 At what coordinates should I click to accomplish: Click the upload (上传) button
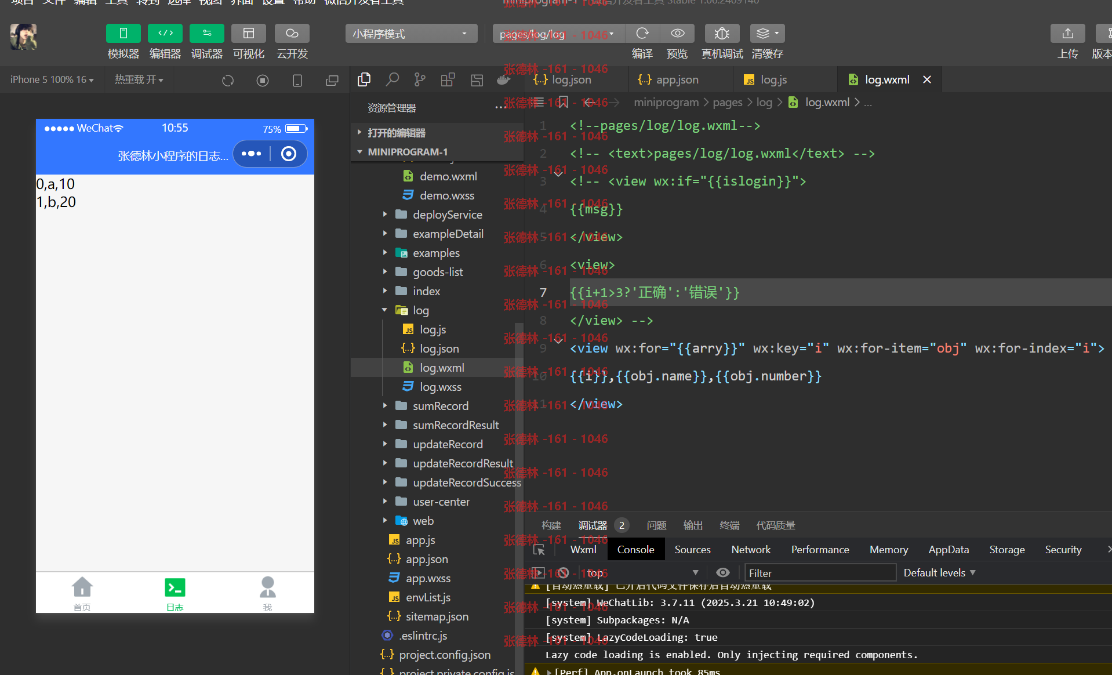pos(1067,34)
